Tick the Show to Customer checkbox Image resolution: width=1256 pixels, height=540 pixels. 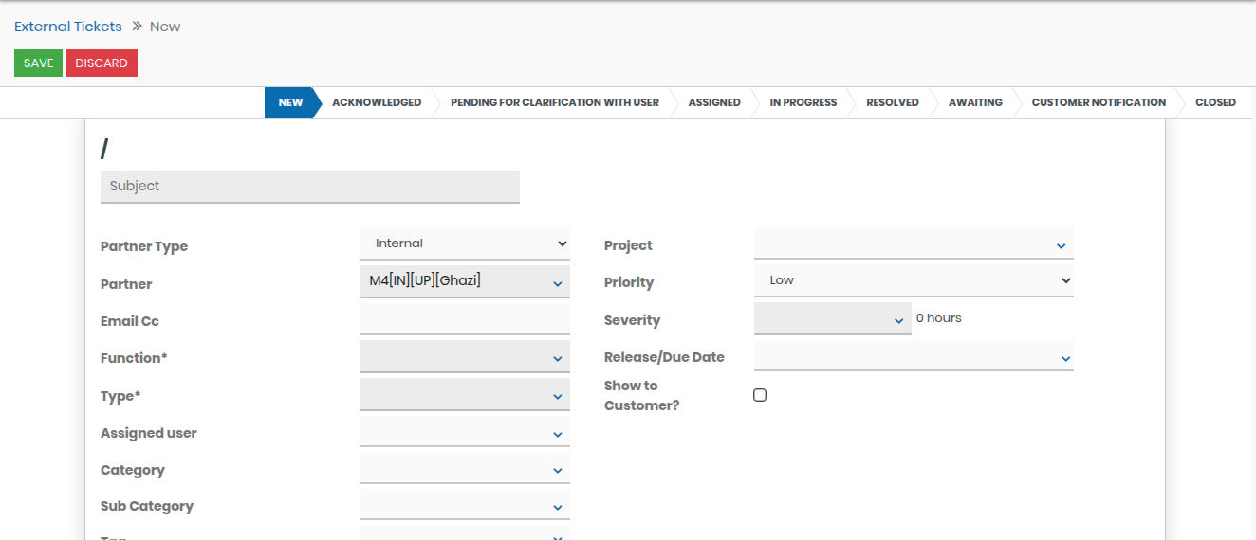click(760, 395)
